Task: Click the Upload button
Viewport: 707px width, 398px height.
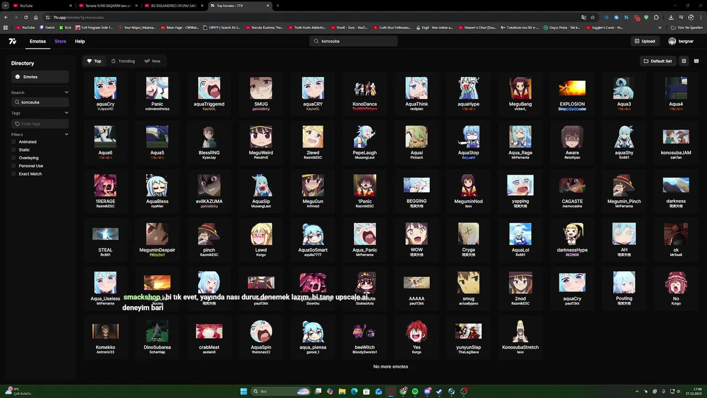Action: [645, 41]
